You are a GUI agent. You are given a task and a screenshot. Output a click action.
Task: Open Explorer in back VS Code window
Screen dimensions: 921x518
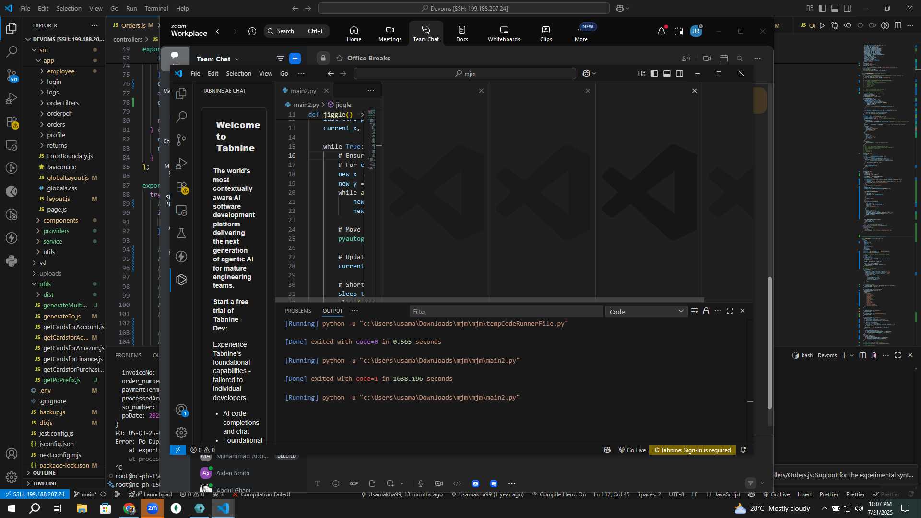point(12,28)
